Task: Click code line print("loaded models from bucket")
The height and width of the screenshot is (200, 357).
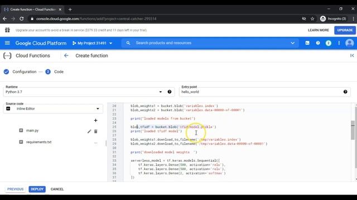Action: (x=163, y=118)
